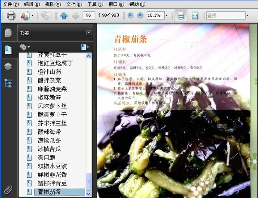This screenshot has height=198, width=258.
Task: Click the page number field showing 96
Action: click(x=89, y=15)
